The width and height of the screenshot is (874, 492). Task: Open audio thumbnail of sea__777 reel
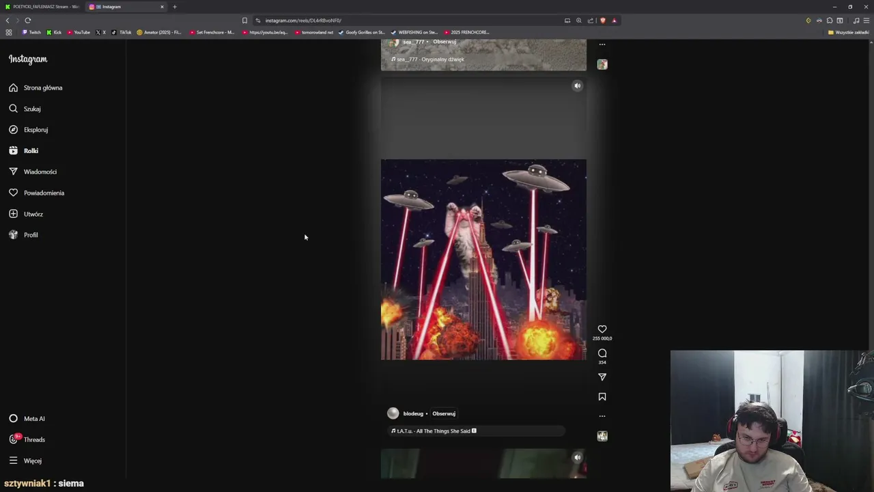click(602, 64)
